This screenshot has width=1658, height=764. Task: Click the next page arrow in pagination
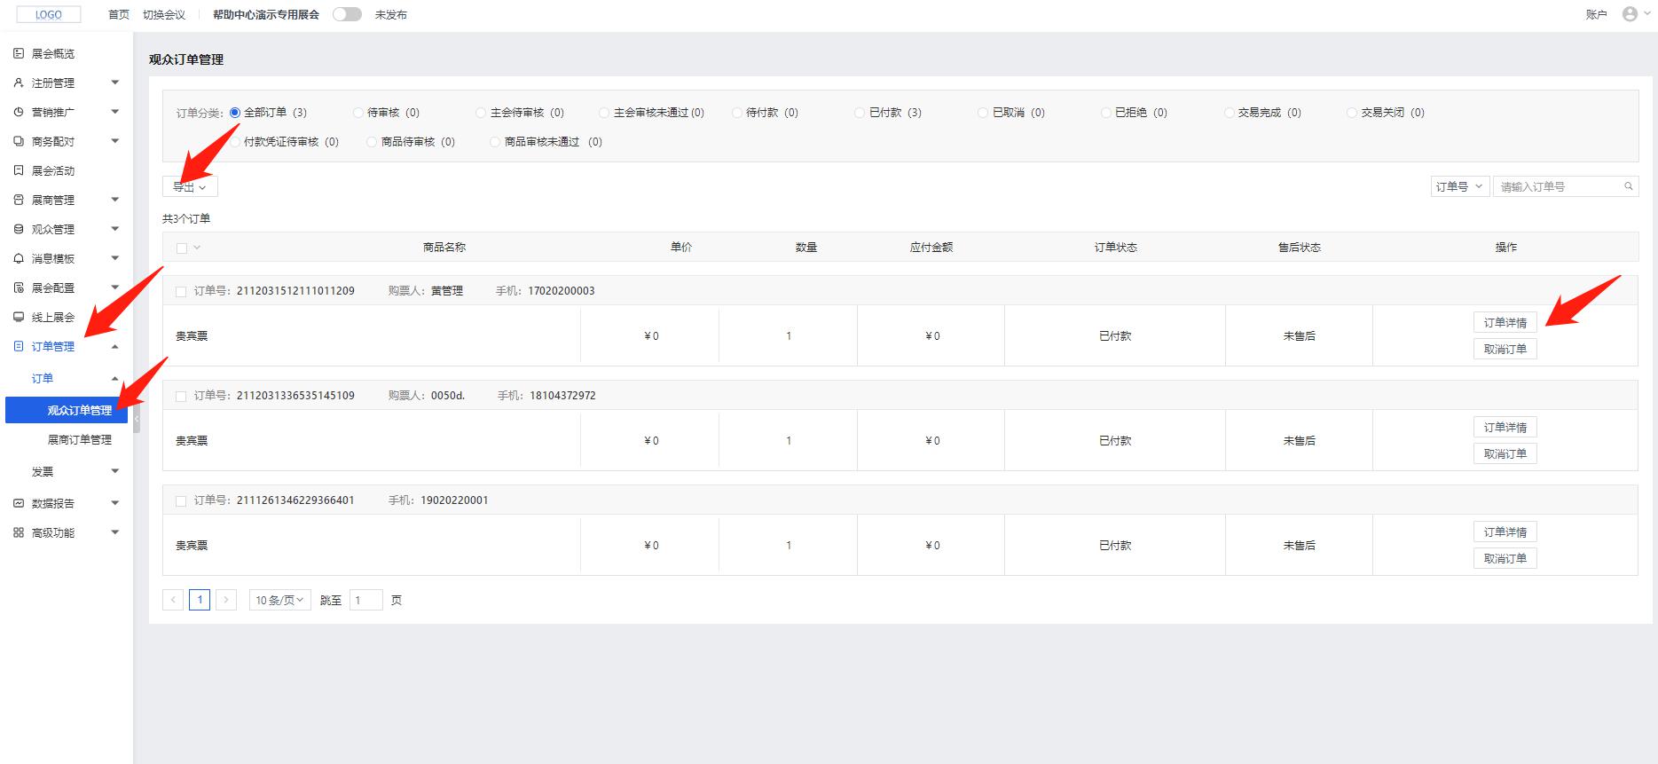coord(226,600)
